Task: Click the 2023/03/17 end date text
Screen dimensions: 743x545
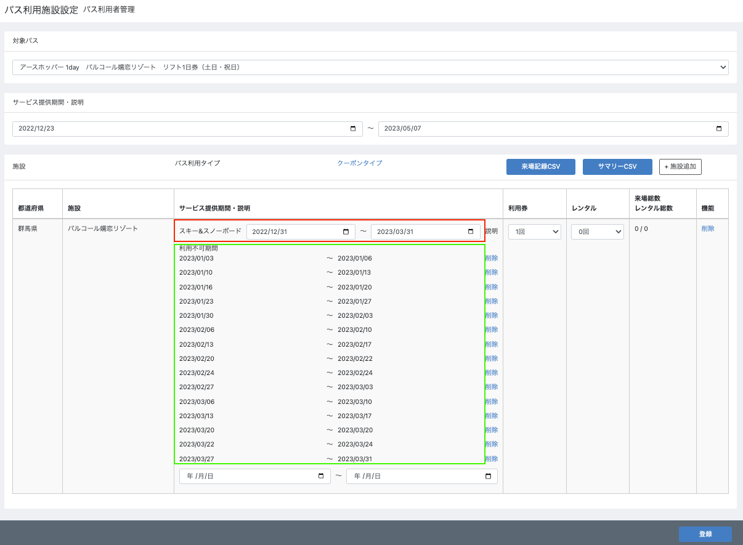Action: (x=355, y=416)
